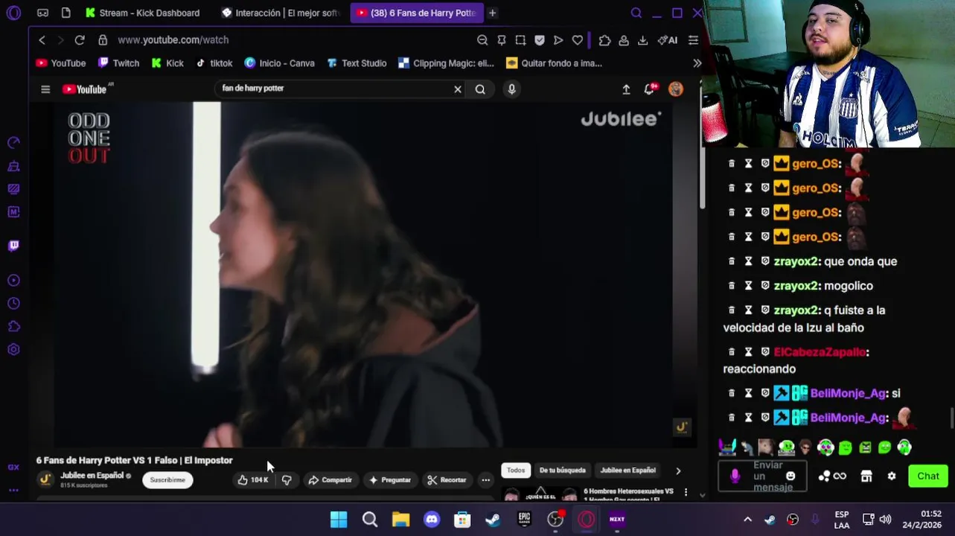Click the zoom out magnifier in address bar
Viewport: 955px width, 536px height.
tap(482, 40)
